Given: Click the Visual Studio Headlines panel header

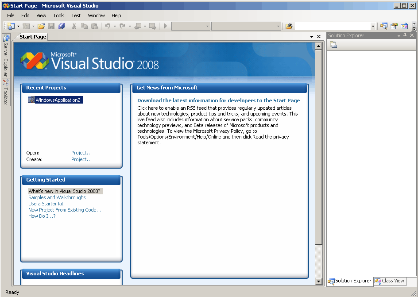Looking at the screenshot, I should 71,274.
